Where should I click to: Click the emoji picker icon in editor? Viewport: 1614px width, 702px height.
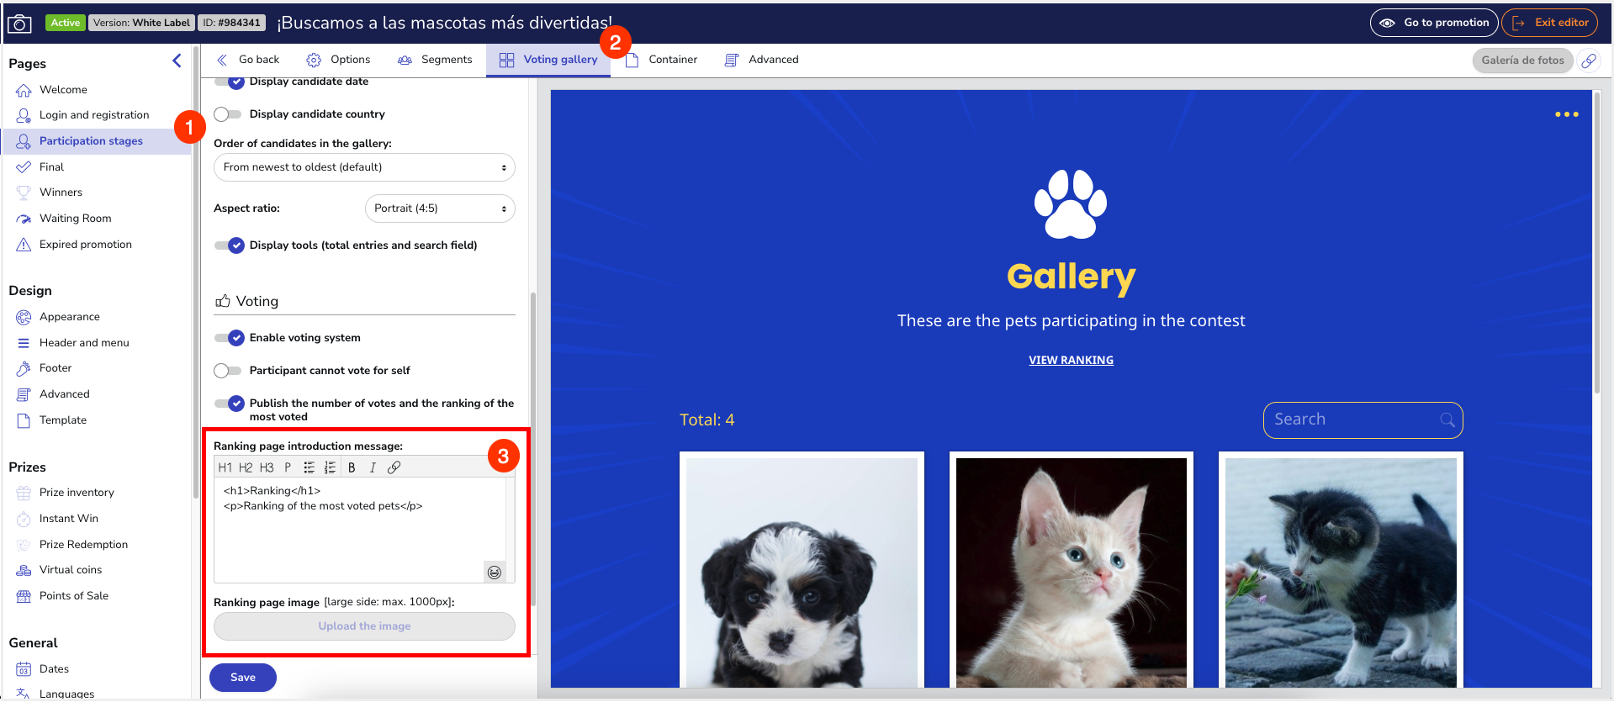click(495, 573)
